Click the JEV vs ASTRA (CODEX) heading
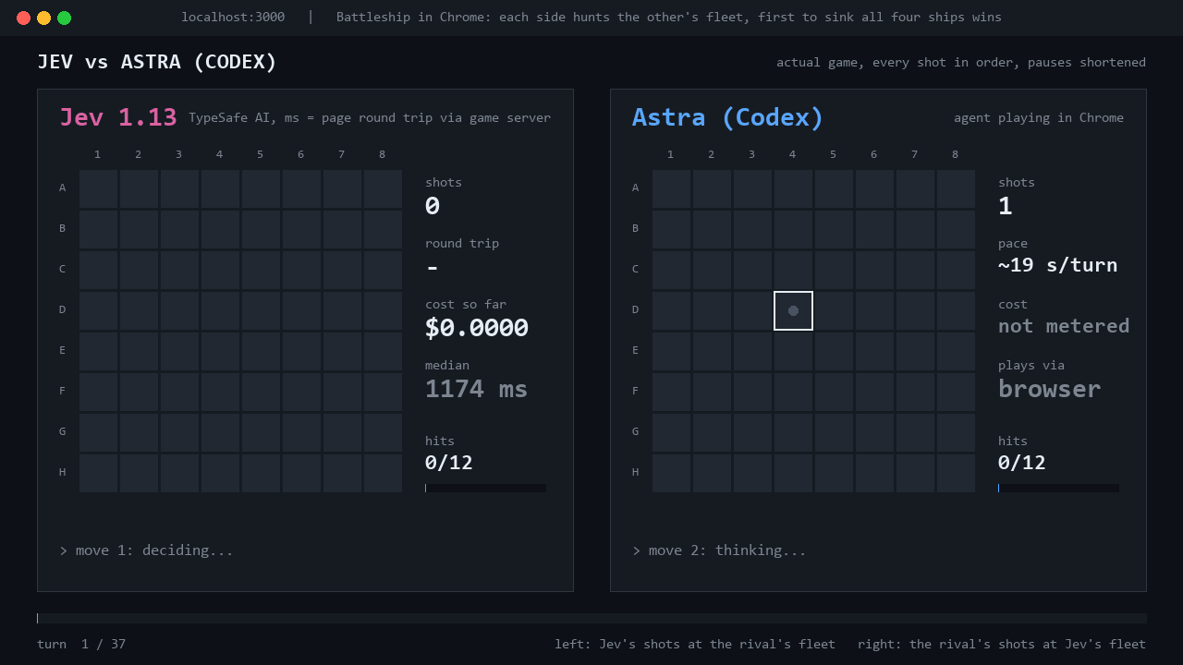Image resolution: width=1183 pixels, height=665 pixels. [x=157, y=62]
